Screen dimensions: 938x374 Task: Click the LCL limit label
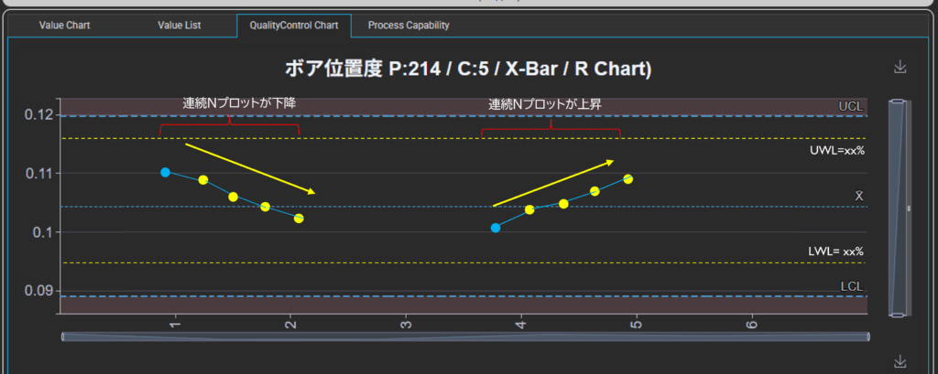(x=851, y=287)
